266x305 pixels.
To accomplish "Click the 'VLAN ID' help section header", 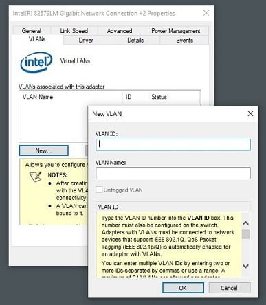I will click(x=173, y=207).
